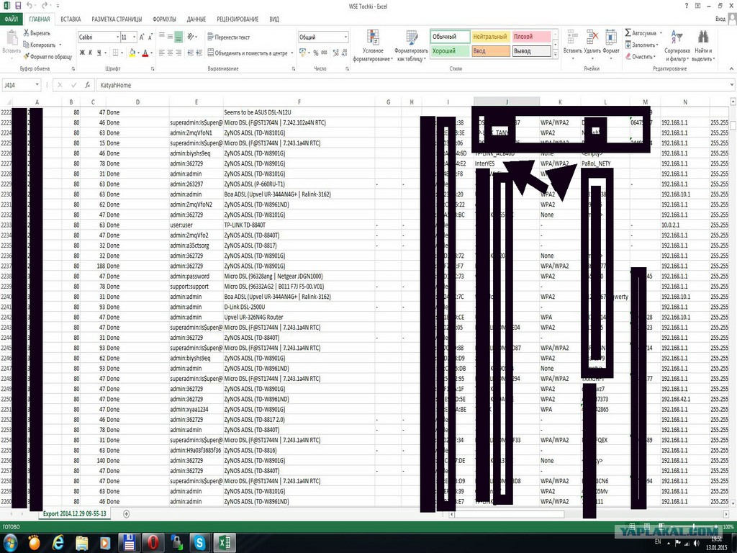Align text left in cell
The width and height of the screenshot is (737, 553).
[162, 53]
